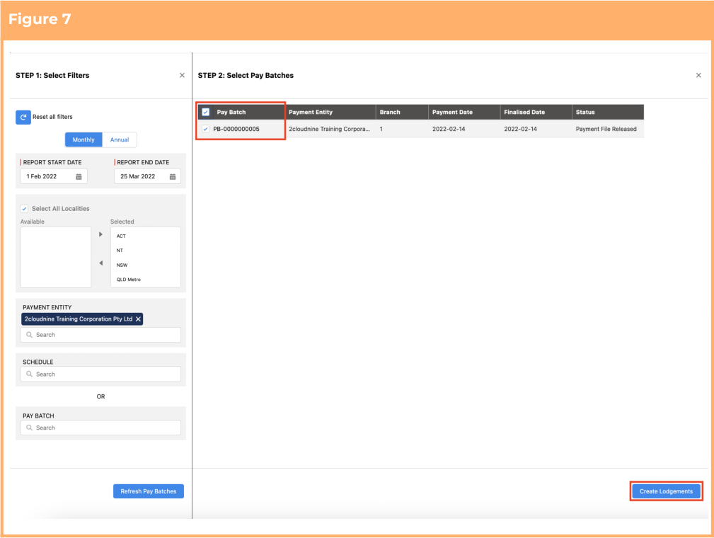Click the Refresh Pay Batches button
Screen dimensions: 714x538
click(149, 491)
